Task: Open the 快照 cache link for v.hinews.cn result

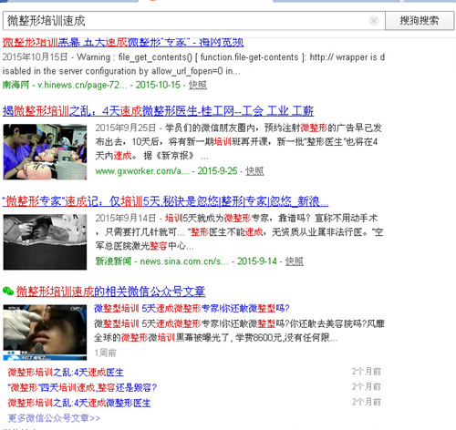Action: pyautogui.click(x=198, y=85)
